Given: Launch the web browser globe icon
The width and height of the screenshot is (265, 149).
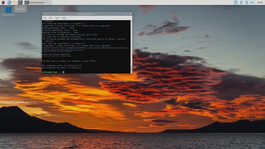Looking at the screenshot, I should 10,2.
